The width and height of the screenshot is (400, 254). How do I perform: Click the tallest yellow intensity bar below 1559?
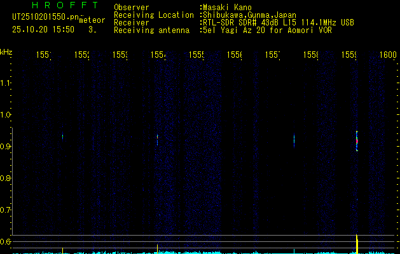[357, 244]
